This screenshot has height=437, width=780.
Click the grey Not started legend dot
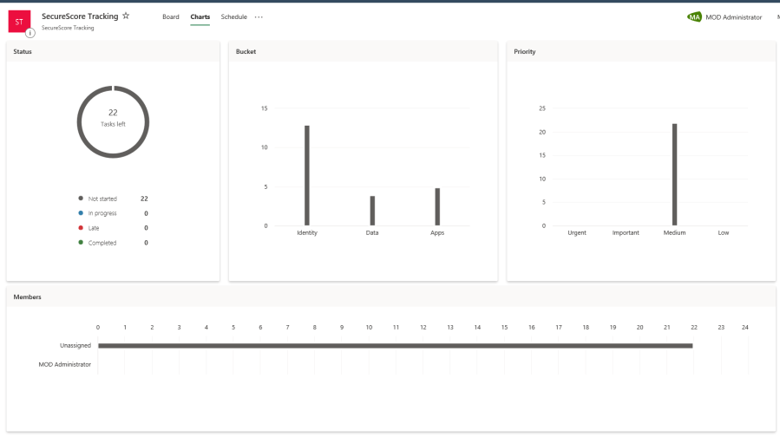tap(81, 199)
